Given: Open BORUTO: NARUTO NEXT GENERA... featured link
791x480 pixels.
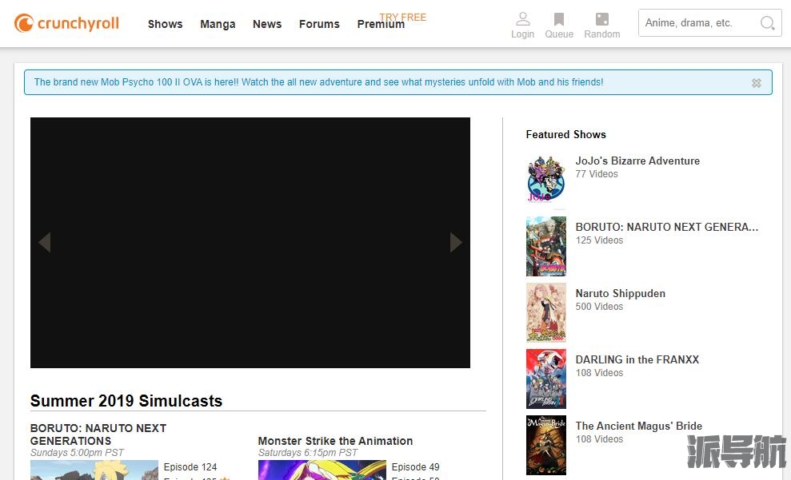Looking at the screenshot, I should [667, 227].
